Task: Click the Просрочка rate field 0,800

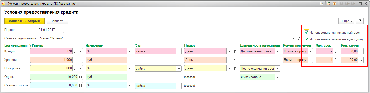Action: tap(51, 68)
